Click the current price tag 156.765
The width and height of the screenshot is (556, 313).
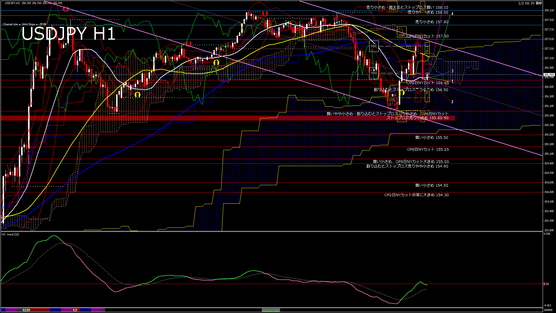coord(549,75)
